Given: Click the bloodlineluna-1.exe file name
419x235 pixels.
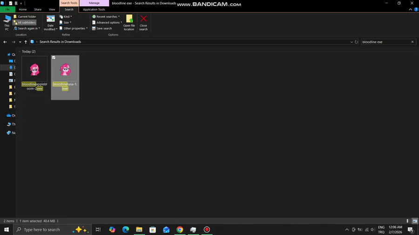Looking at the screenshot, I should [65, 86].
